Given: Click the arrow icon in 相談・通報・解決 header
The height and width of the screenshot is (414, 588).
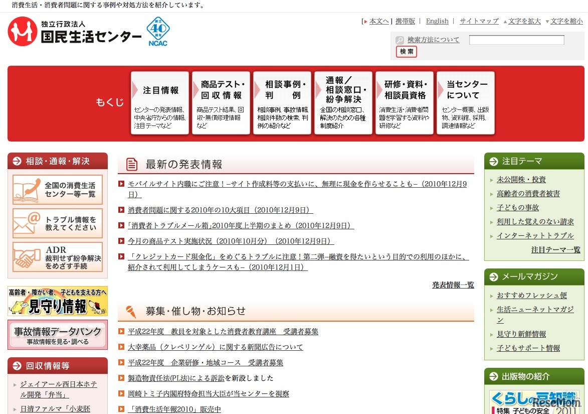Looking at the screenshot, I should (17, 161).
